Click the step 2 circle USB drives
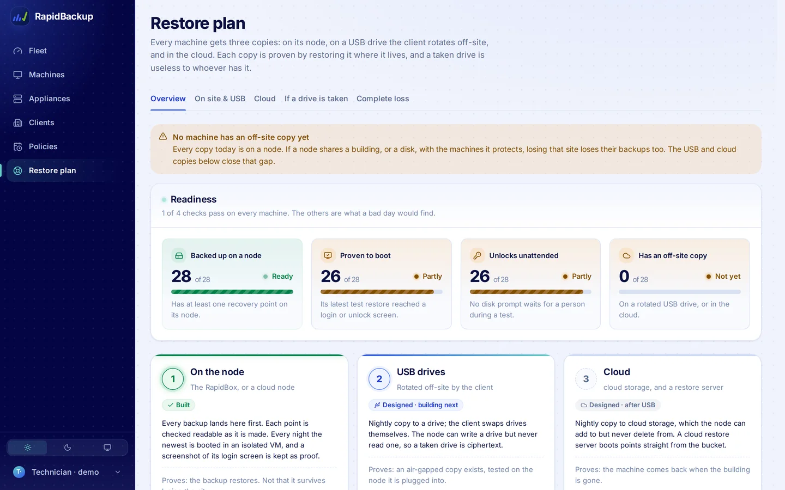 point(379,379)
